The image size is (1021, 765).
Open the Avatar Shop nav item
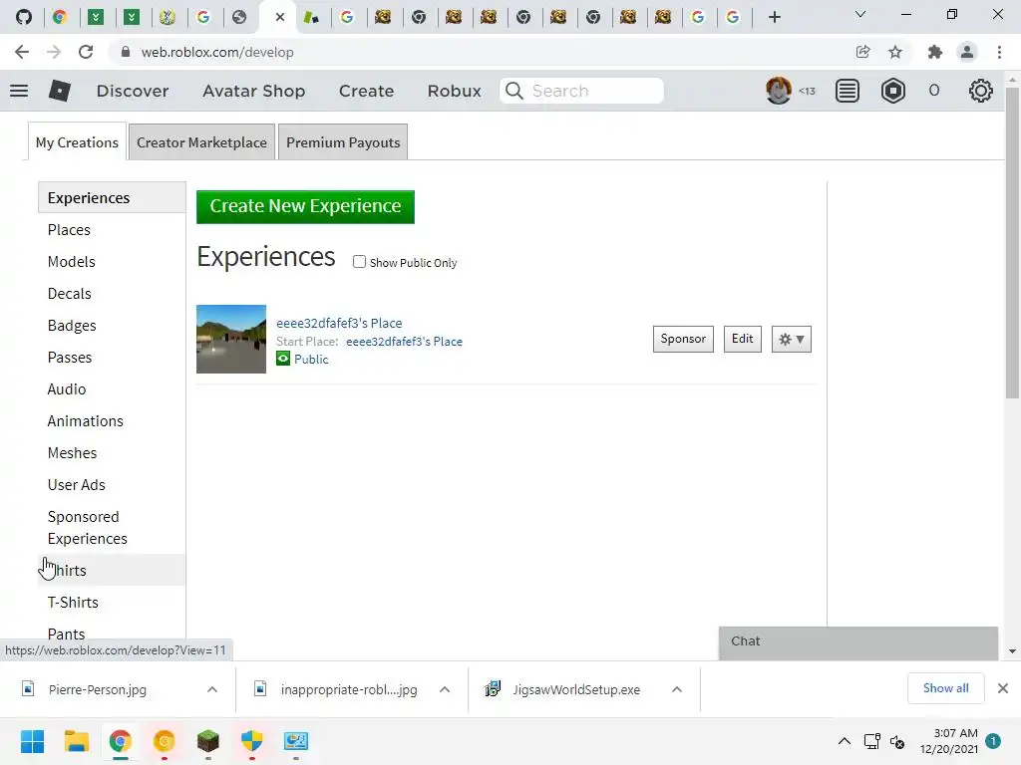pyautogui.click(x=254, y=91)
